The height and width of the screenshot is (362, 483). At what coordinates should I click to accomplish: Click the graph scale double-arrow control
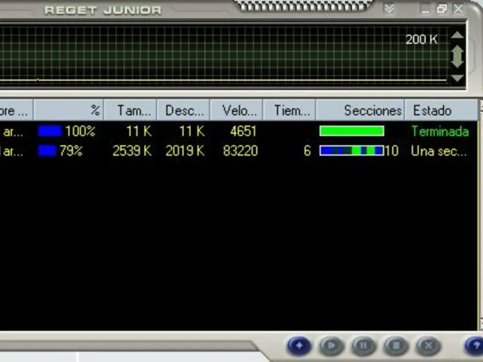pyautogui.click(x=458, y=56)
